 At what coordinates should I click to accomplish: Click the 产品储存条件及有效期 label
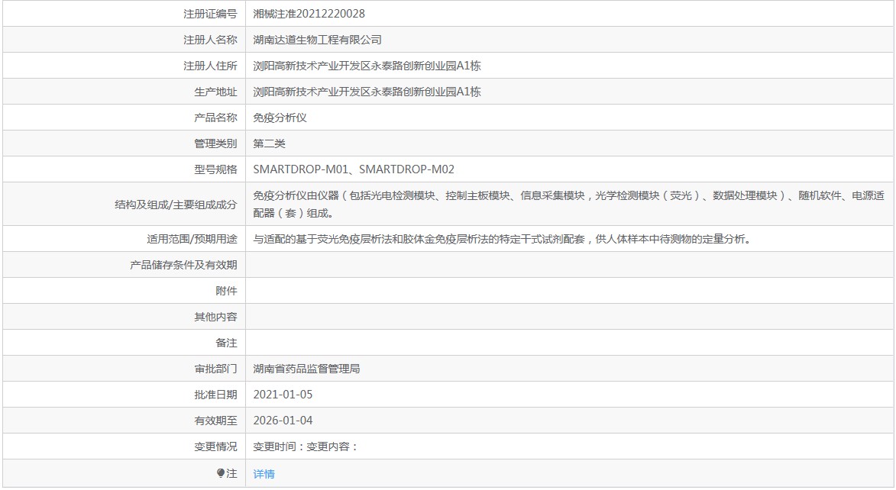pyautogui.click(x=183, y=265)
